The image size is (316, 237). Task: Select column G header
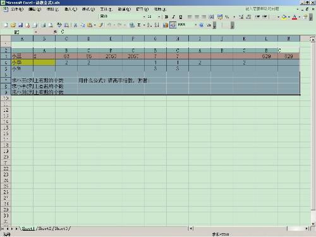[155, 39]
